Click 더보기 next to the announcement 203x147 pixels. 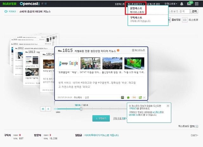[194, 135]
